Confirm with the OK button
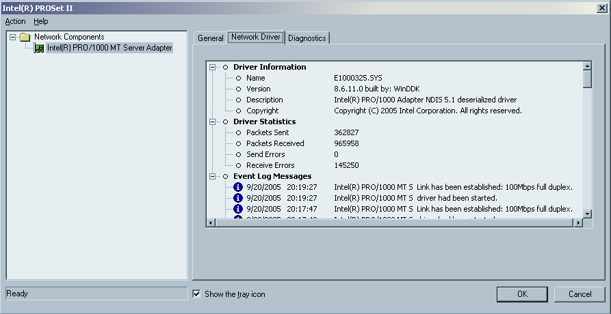 (x=522, y=294)
